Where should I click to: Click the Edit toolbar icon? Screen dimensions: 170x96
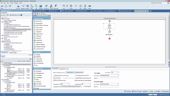coord(36,7)
